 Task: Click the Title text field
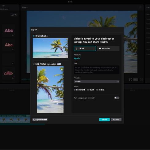click(96, 70)
